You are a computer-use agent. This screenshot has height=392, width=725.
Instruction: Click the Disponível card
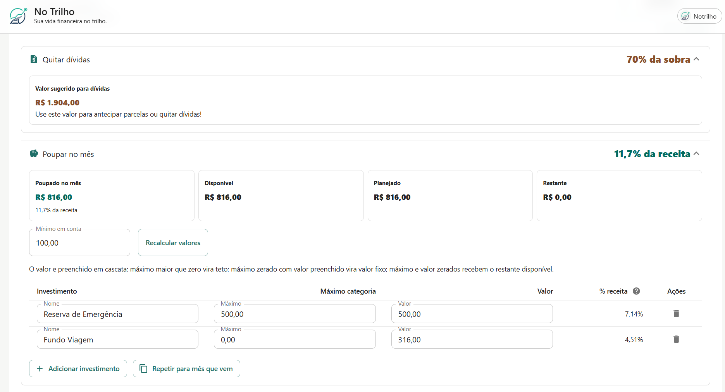281,196
